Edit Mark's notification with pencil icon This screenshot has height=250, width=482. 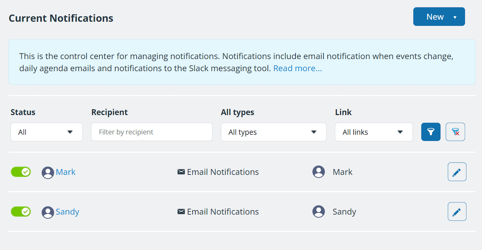pyautogui.click(x=457, y=172)
